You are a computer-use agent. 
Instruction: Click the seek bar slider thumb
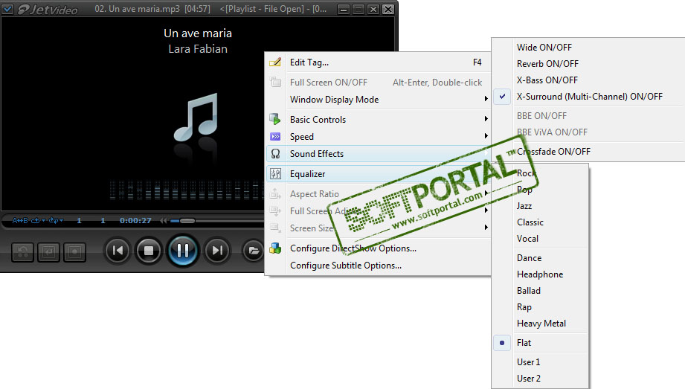pyautogui.click(x=187, y=221)
